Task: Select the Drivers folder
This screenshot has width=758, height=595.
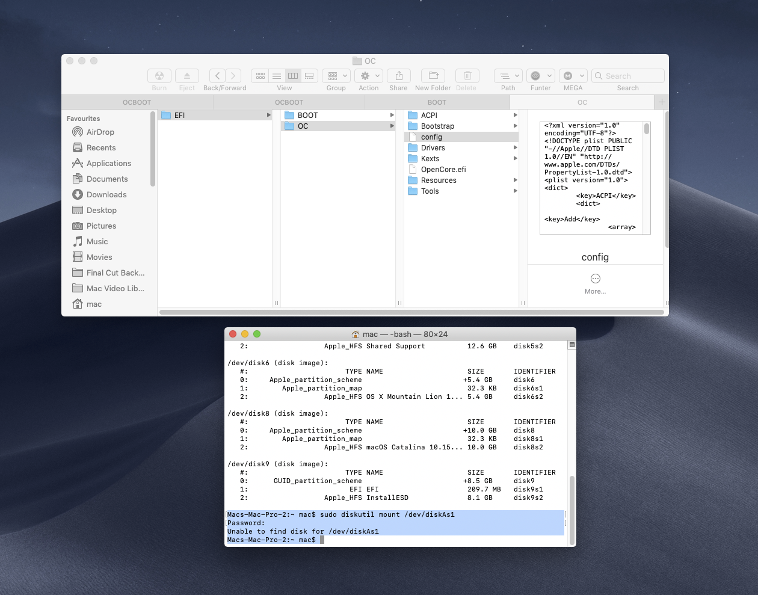Action: pyautogui.click(x=461, y=147)
